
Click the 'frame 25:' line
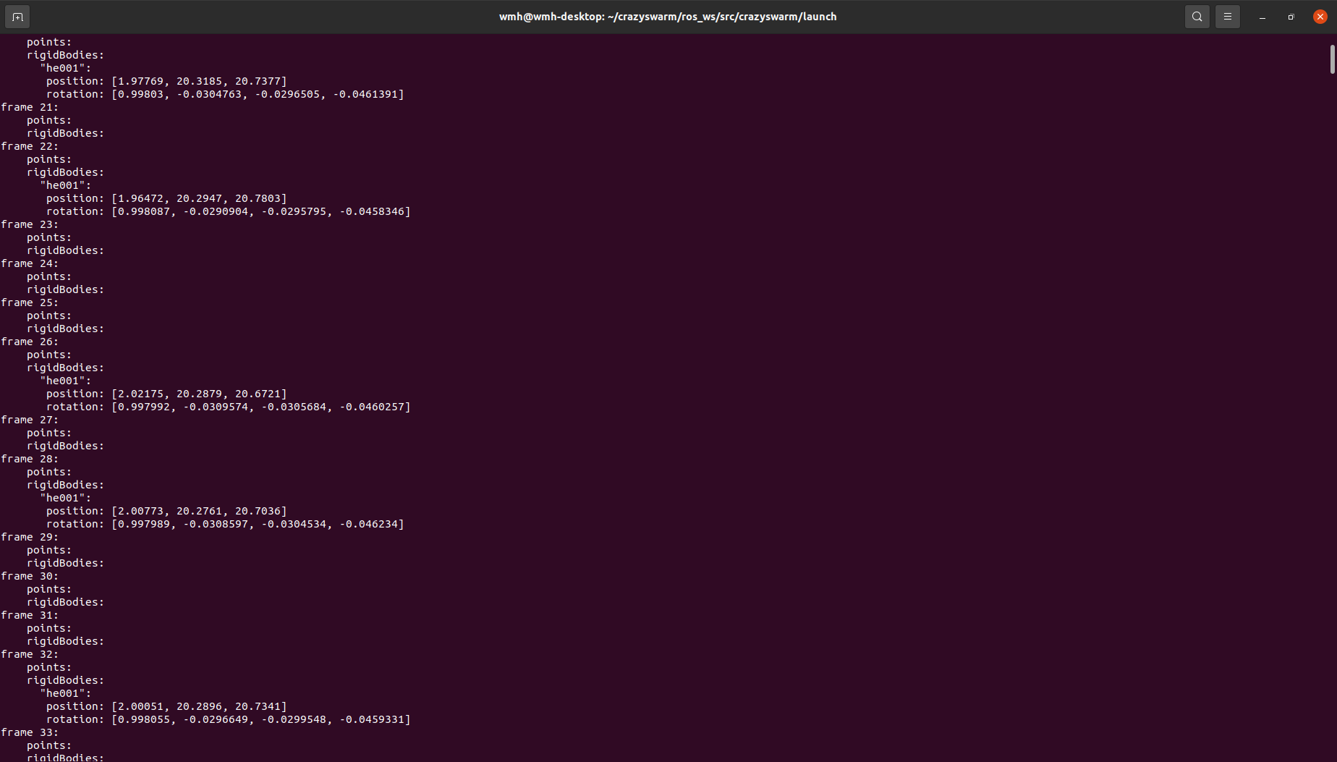click(x=30, y=302)
